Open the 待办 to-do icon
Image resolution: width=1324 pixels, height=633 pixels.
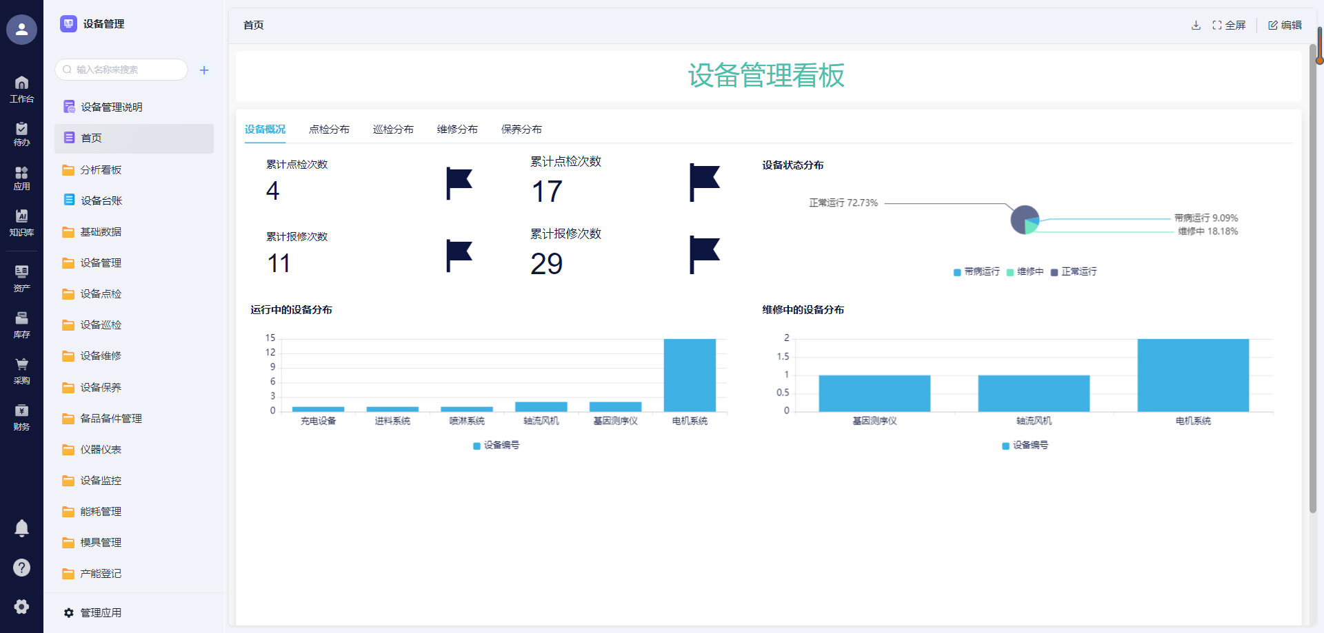(21, 134)
